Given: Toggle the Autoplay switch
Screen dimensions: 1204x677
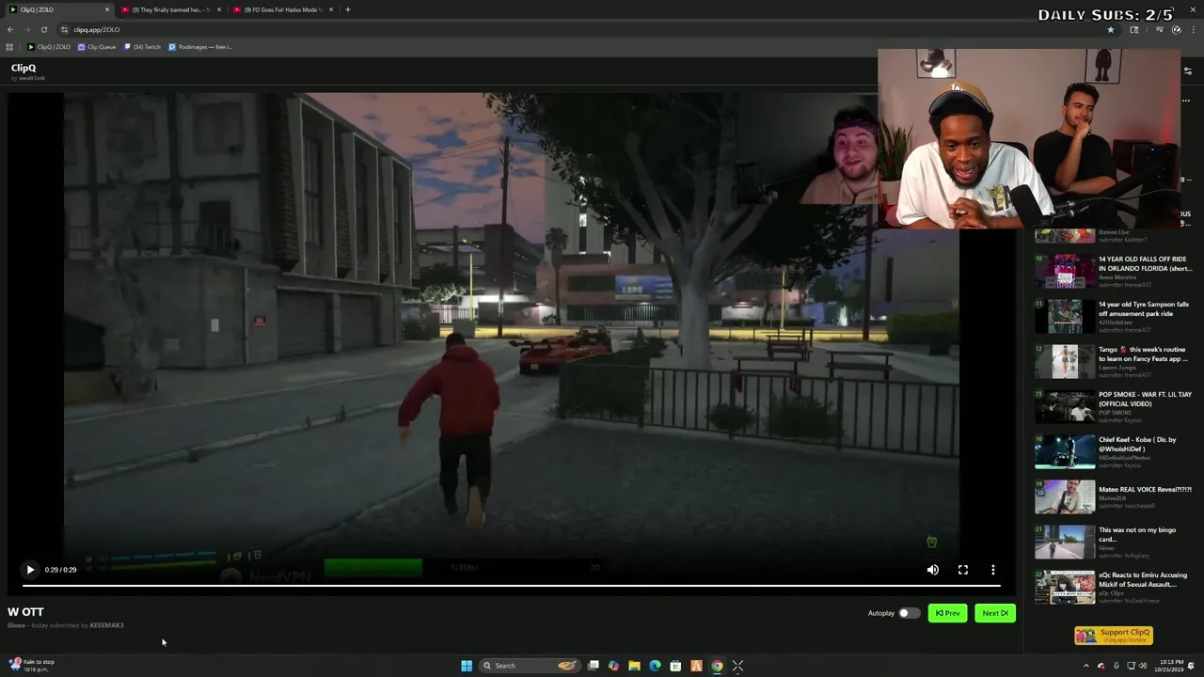Looking at the screenshot, I should point(908,613).
